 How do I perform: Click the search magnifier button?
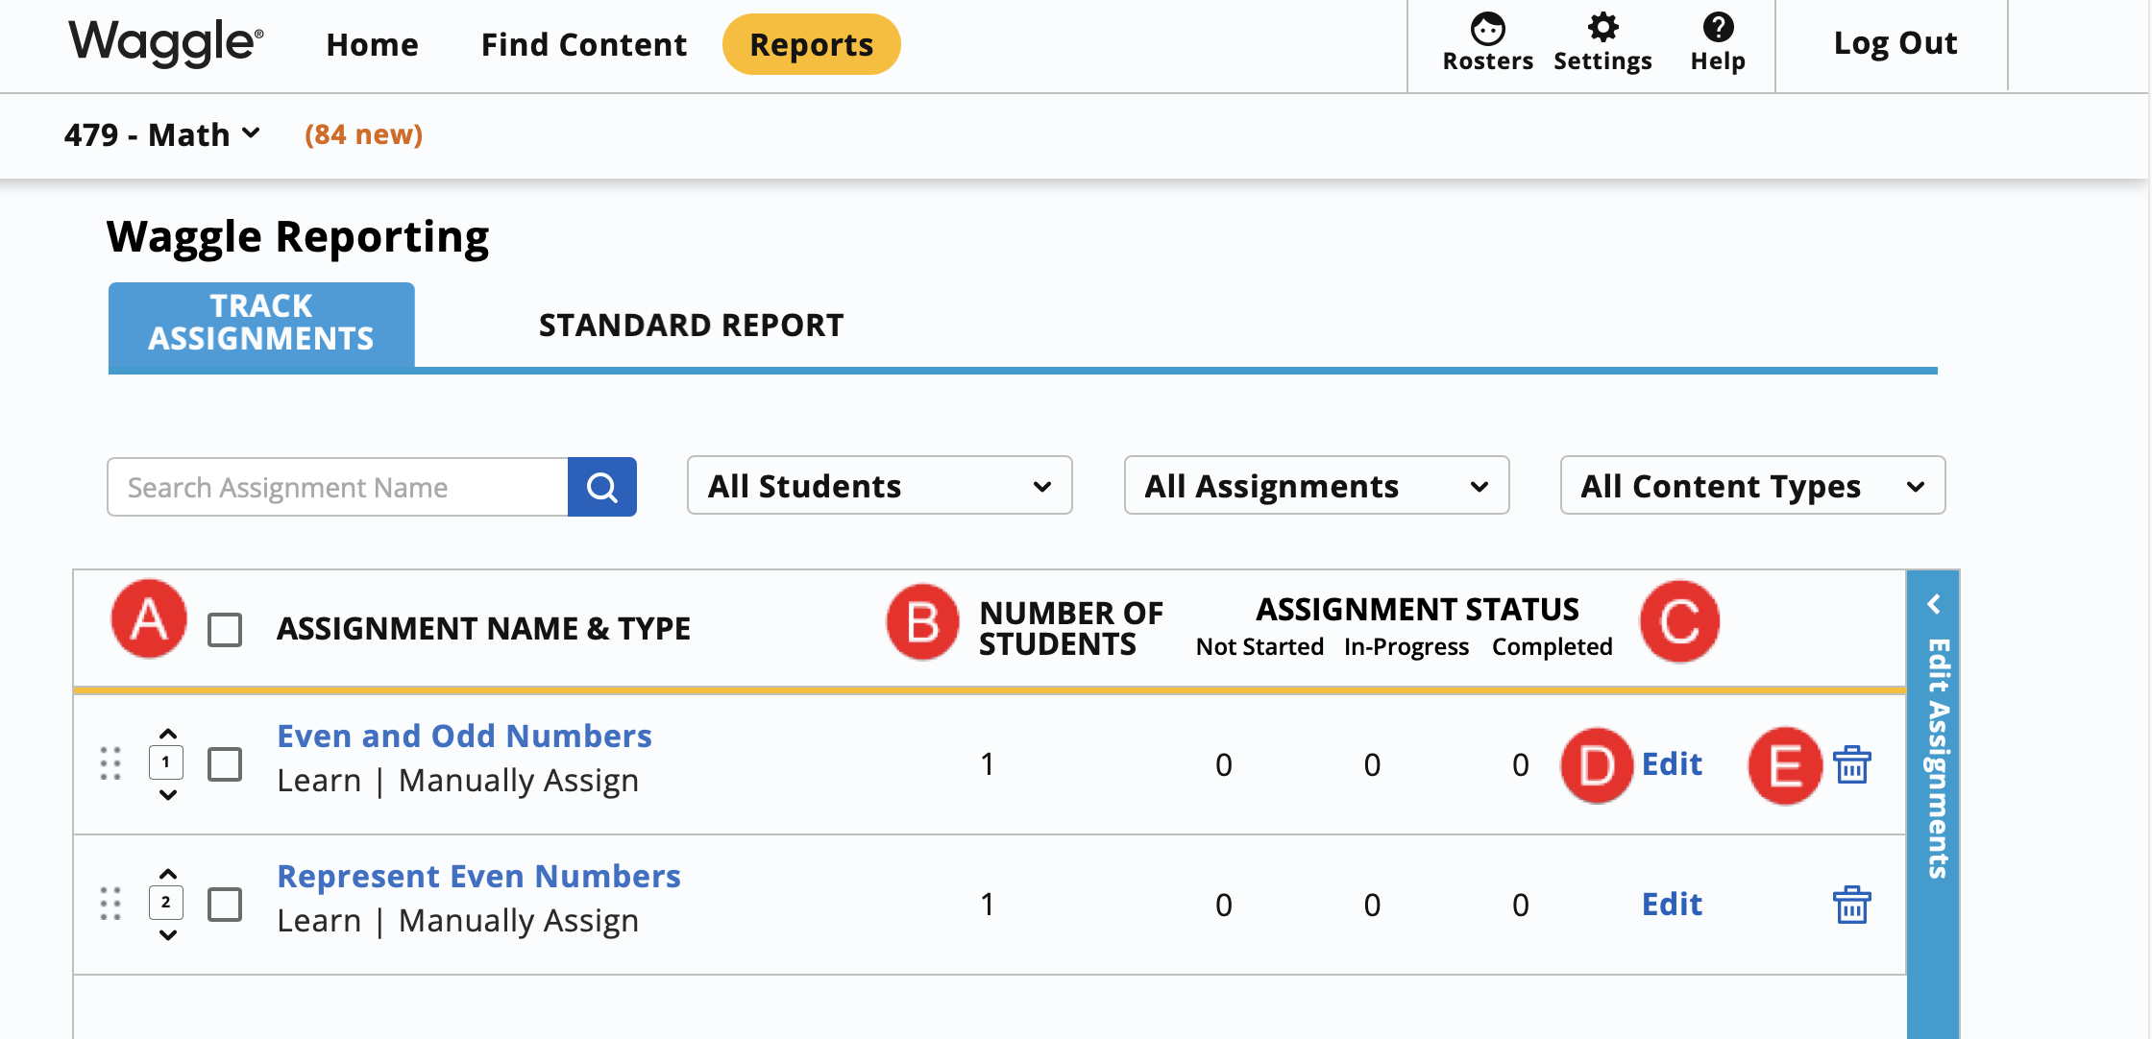pos(602,487)
